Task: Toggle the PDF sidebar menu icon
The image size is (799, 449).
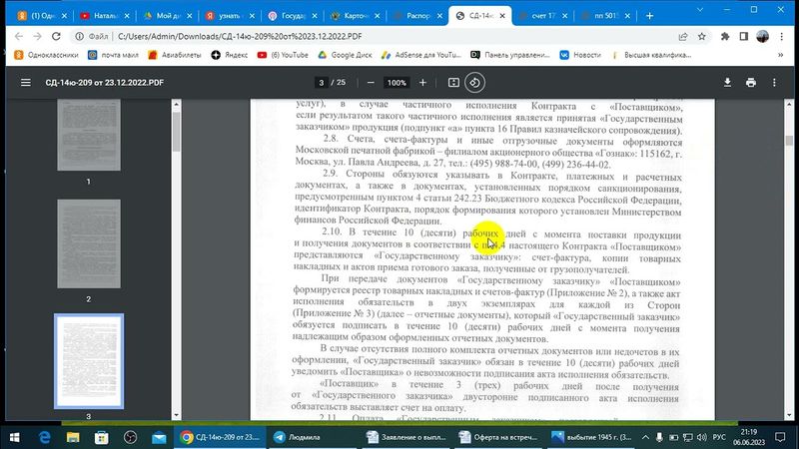Action: pyautogui.click(x=26, y=83)
